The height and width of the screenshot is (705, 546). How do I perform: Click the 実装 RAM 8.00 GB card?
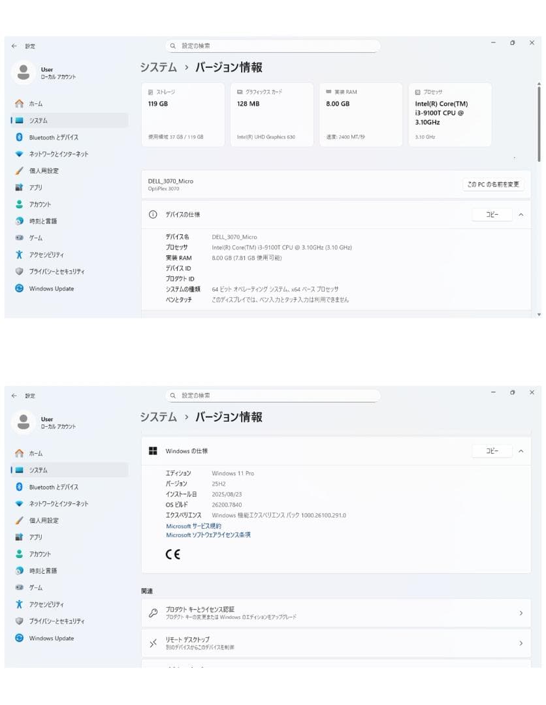click(361, 114)
